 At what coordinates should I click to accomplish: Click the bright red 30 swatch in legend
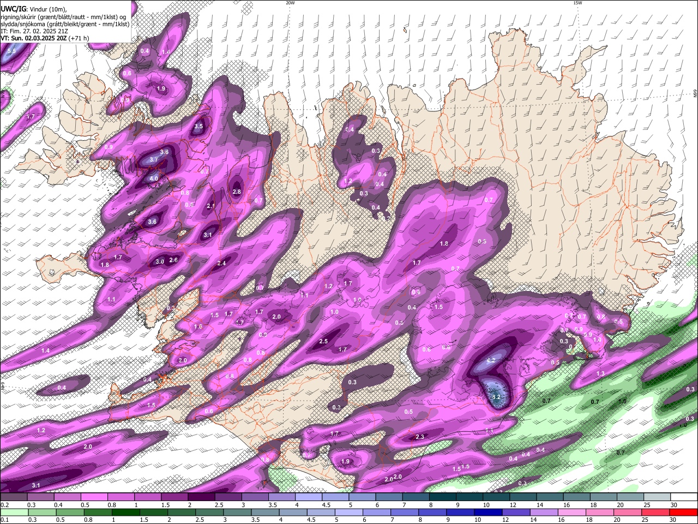[x=684, y=512]
